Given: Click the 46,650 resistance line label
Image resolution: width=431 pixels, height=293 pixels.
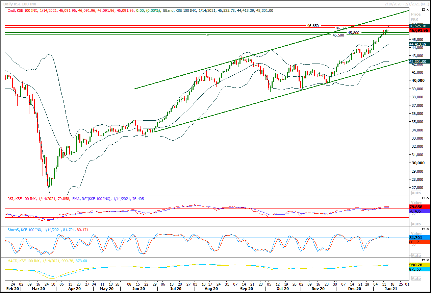Looking at the screenshot, I should pos(313,26).
